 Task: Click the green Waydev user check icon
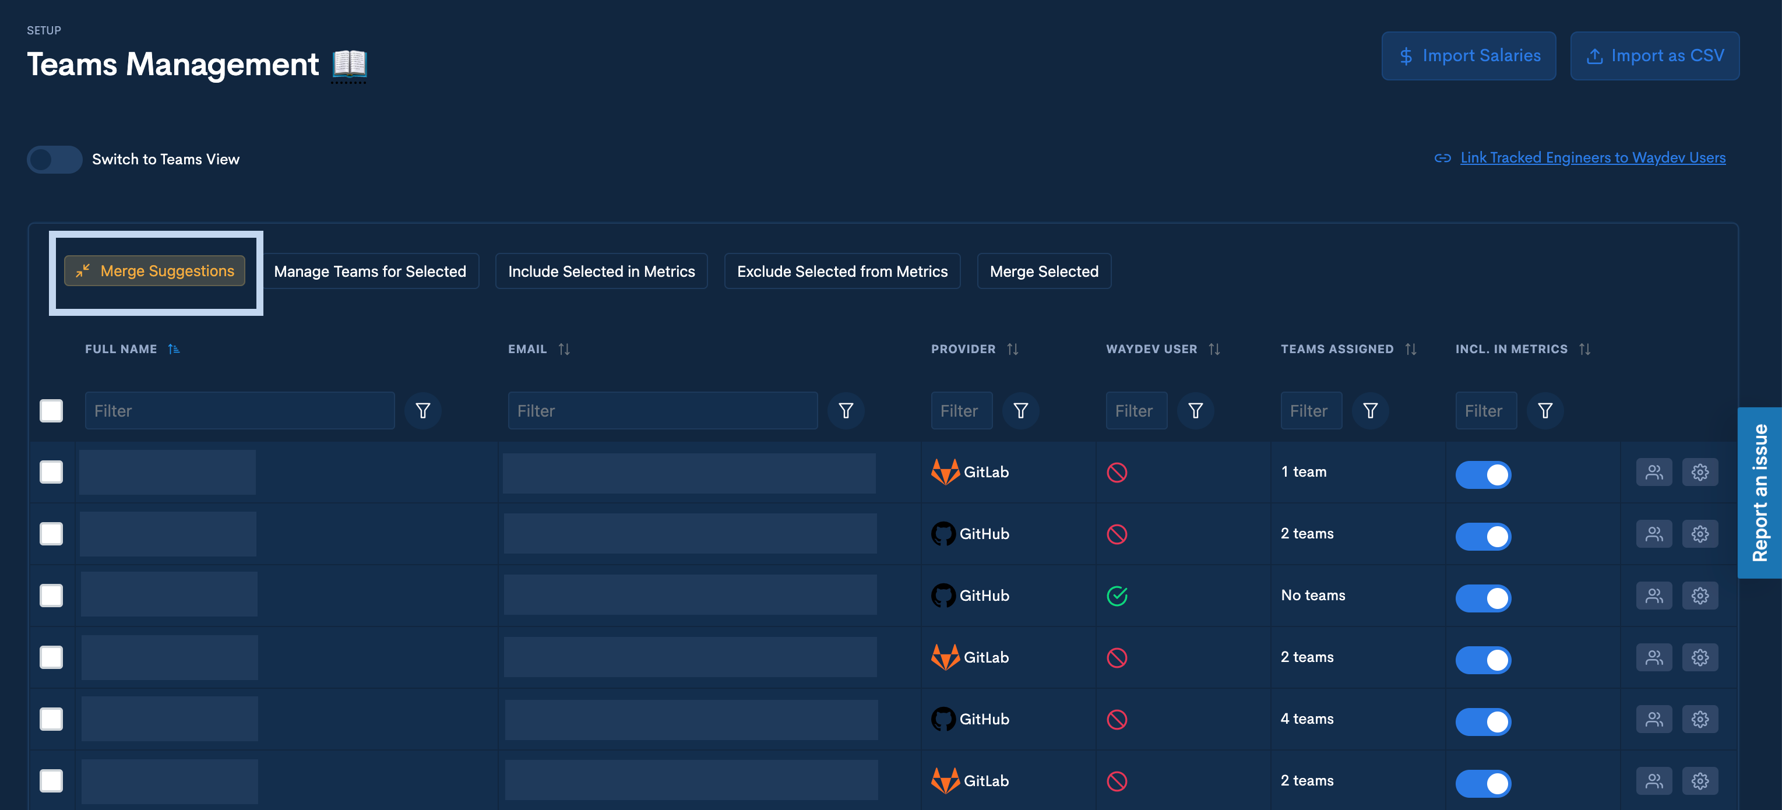click(1117, 596)
